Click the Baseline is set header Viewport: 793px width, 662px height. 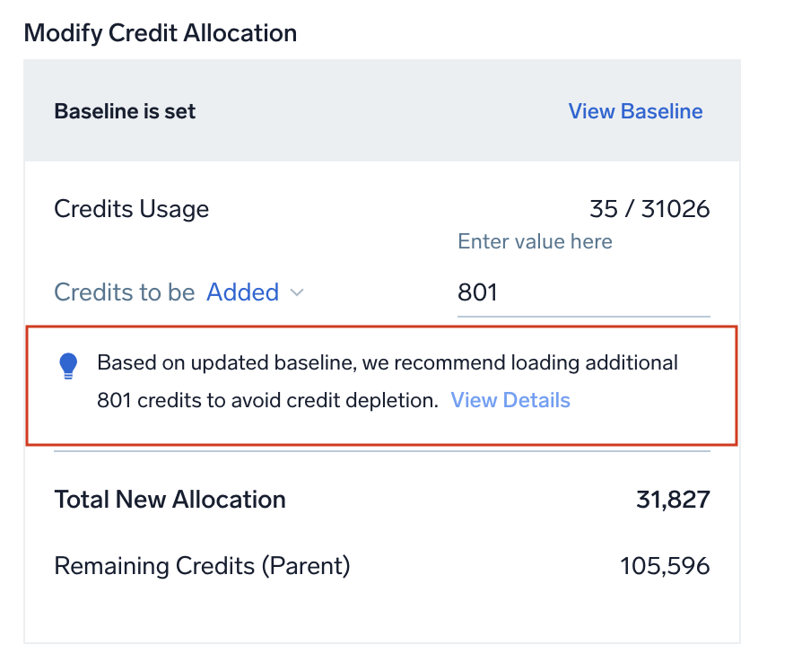coord(126,111)
